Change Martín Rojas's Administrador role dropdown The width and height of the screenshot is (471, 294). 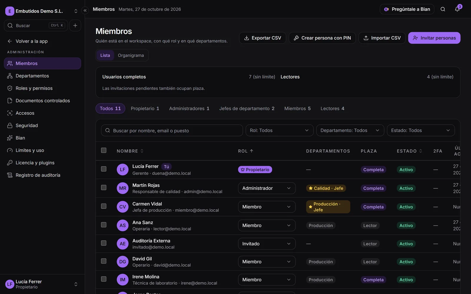click(x=267, y=188)
